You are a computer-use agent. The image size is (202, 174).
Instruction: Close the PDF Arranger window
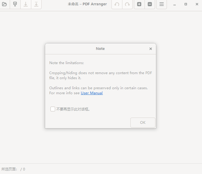[197, 4]
